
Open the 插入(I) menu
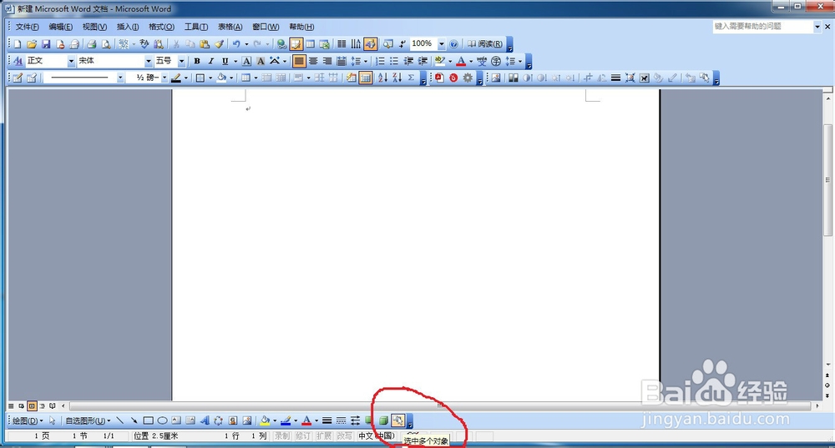click(x=128, y=27)
